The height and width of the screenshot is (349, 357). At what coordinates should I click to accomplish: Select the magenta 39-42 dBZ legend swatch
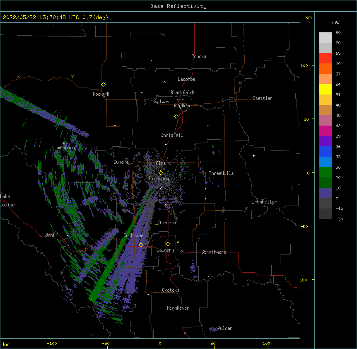[x=326, y=131]
